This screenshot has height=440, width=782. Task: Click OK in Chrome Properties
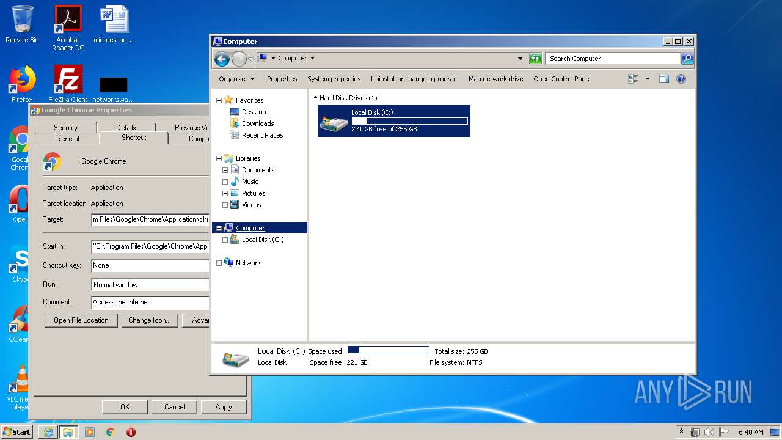(125, 407)
